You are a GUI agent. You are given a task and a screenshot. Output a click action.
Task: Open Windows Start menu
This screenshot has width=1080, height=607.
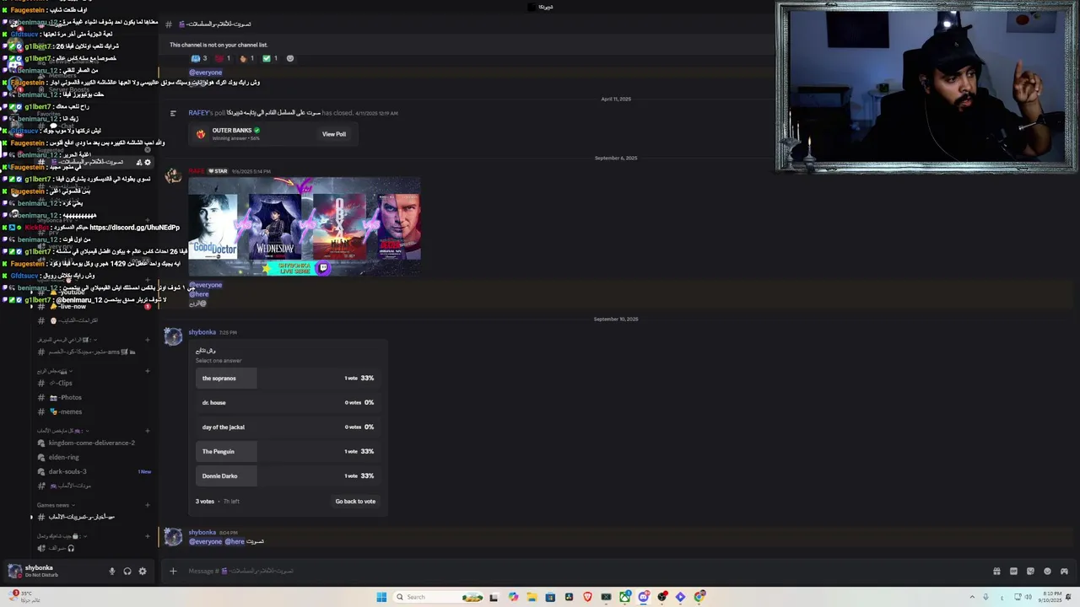(x=381, y=597)
